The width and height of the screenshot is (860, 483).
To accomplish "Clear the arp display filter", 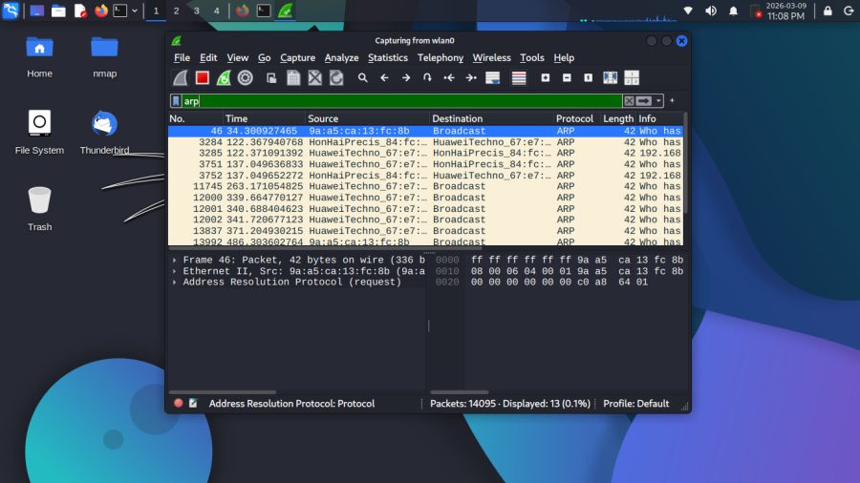I will 629,100.
